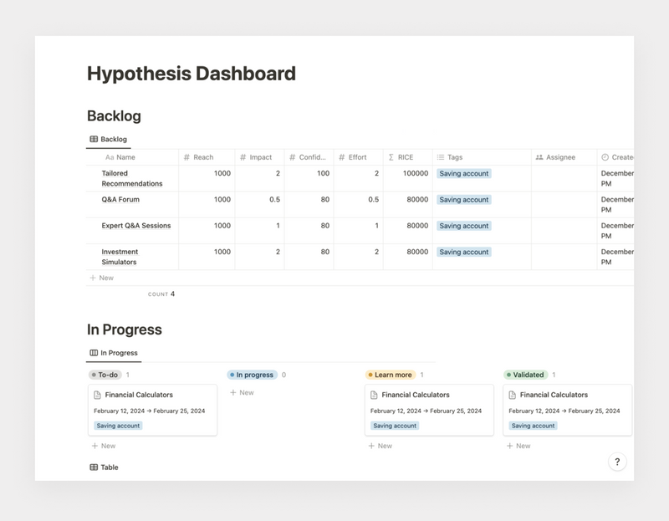Click the Backlog section heading
This screenshot has width=669, height=521.
coord(114,116)
